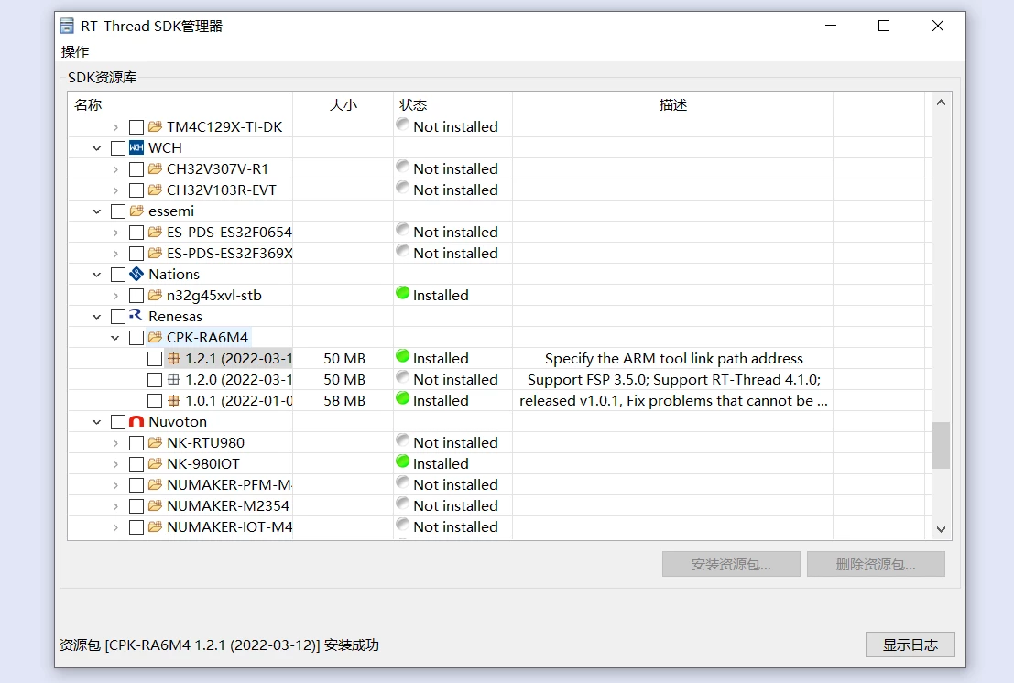This screenshot has width=1014, height=683.
Task: Click the NUMAKER-IOT-M4 folder icon
Action: [155, 526]
